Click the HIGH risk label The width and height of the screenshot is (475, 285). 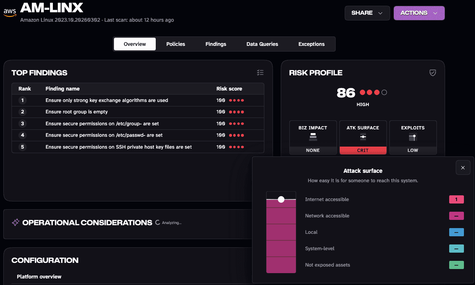363,104
